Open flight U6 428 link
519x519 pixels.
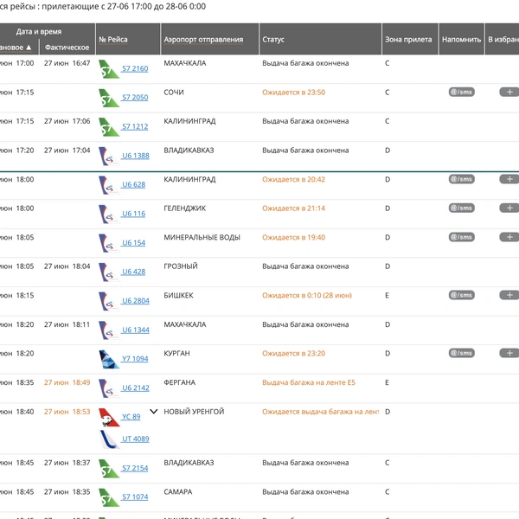(133, 272)
